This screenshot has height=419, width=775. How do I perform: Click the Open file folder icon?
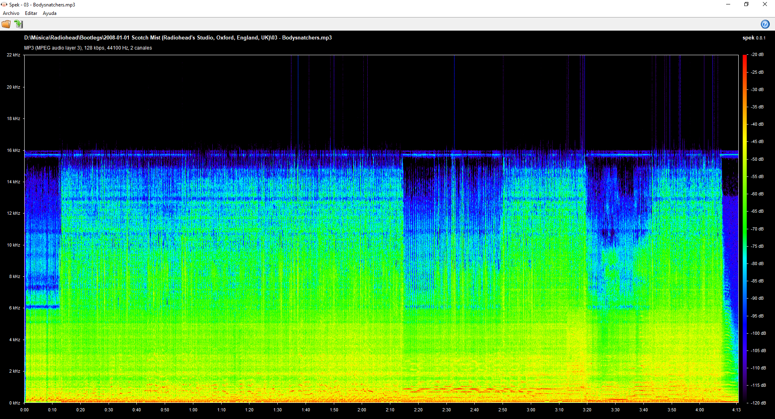click(6, 24)
